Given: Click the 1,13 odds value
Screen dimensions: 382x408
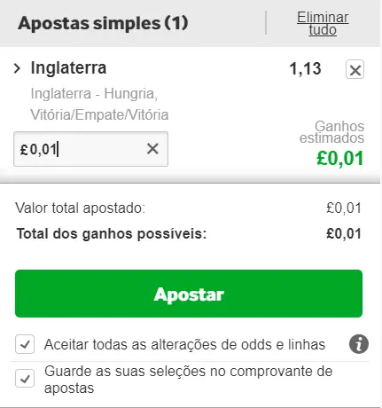Looking at the screenshot, I should pyautogui.click(x=305, y=69).
